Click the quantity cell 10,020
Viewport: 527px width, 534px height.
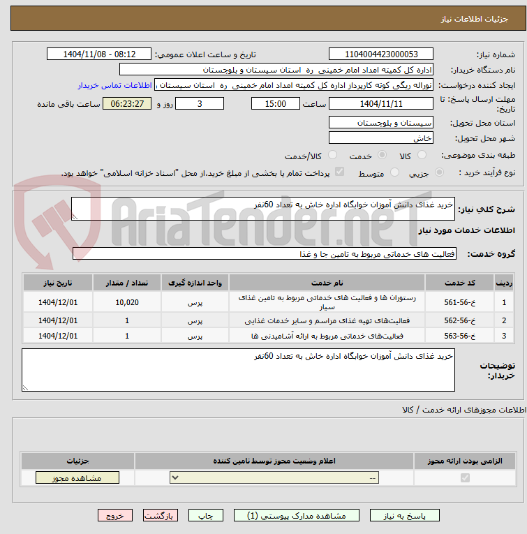127,302
